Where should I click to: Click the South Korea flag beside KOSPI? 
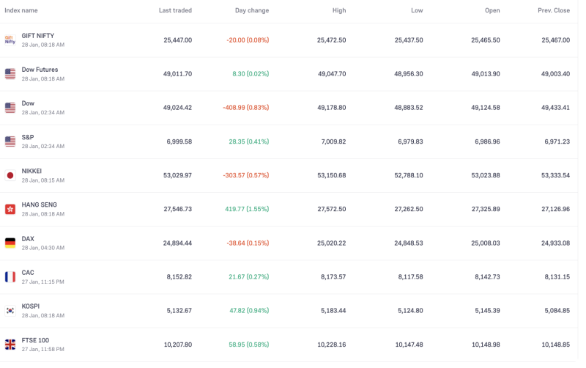(x=10, y=310)
